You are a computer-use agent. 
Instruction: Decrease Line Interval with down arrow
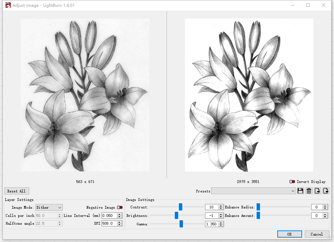coord(120,217)
